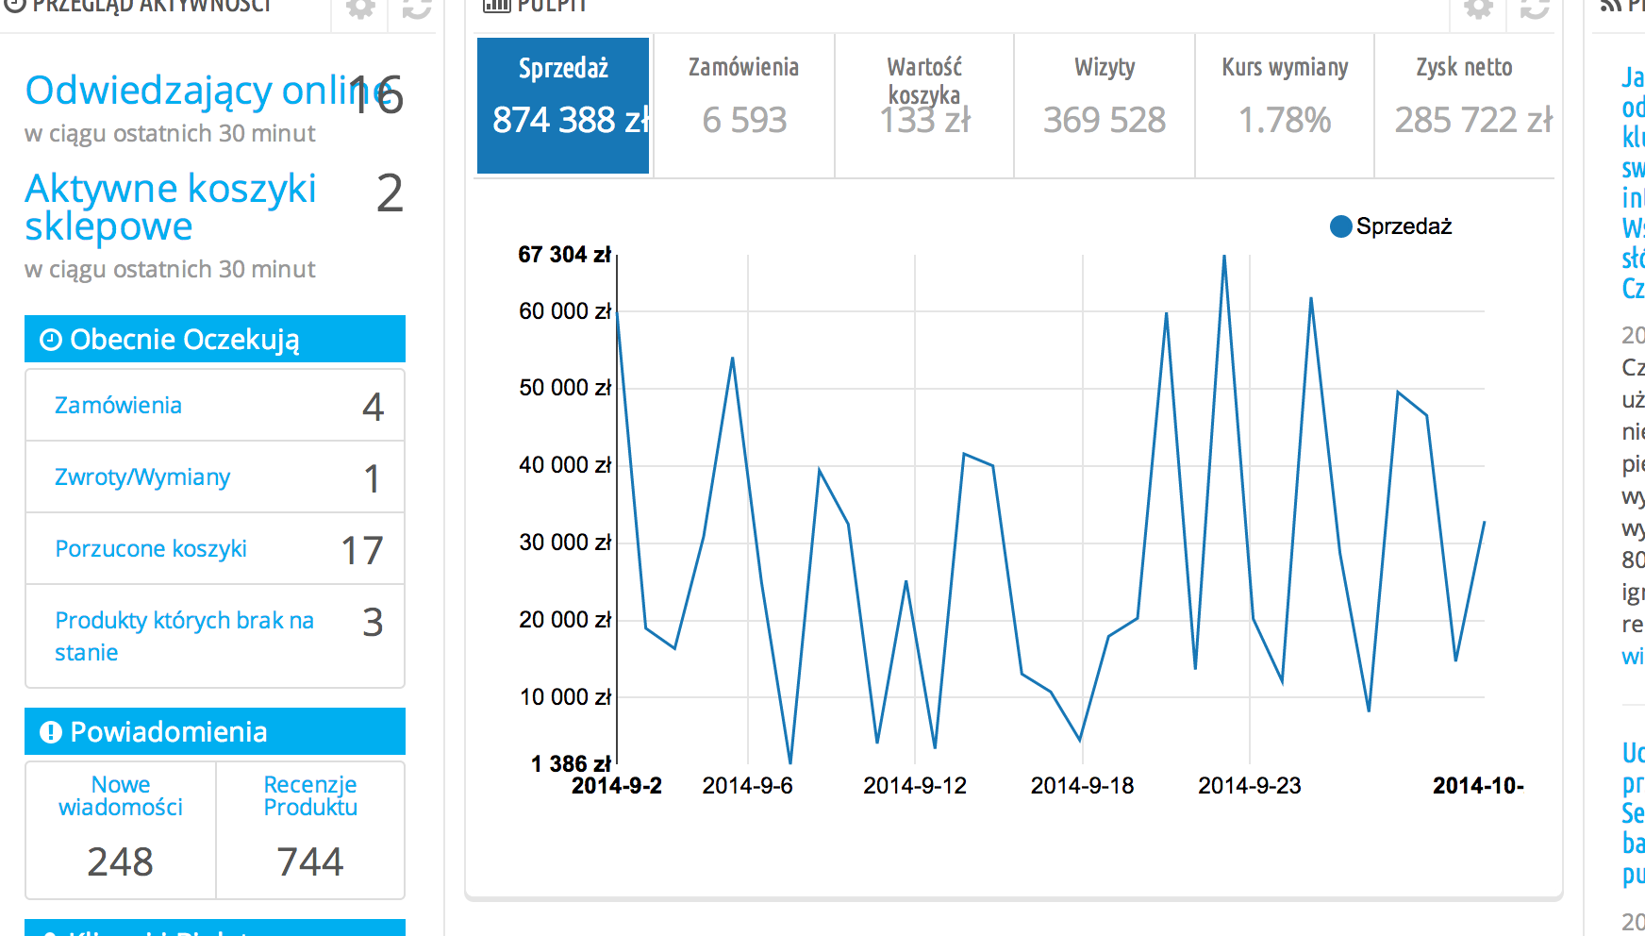
Task: Click the 2014-9-23 date label on chart
Action: (1250, 786)
